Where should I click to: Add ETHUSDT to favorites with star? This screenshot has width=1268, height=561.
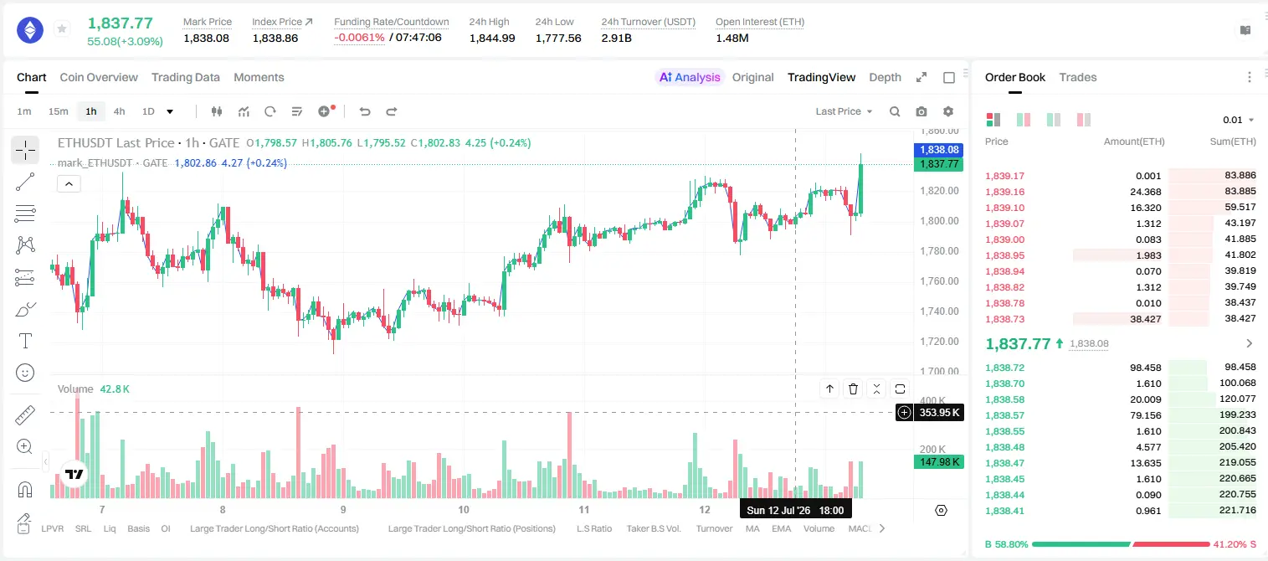(x=62, y=29)
